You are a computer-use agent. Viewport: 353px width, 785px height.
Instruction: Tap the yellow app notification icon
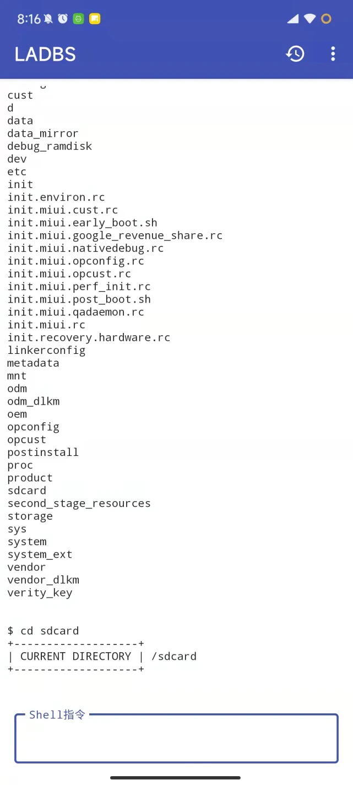pyautogui.click(x=95, y=19)
